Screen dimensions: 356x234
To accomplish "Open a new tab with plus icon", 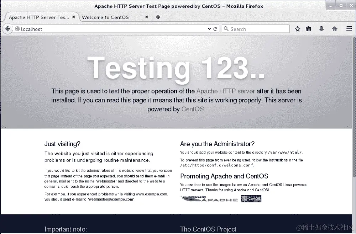I will pos(158,17).
